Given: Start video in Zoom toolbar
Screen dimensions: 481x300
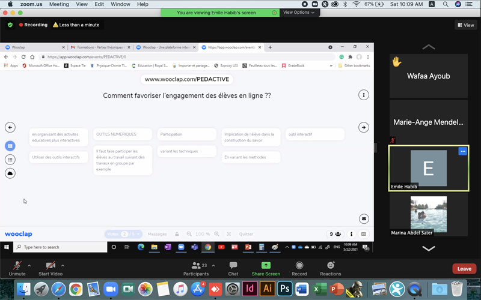Looking at the screenshot, I should click(51, 268).
